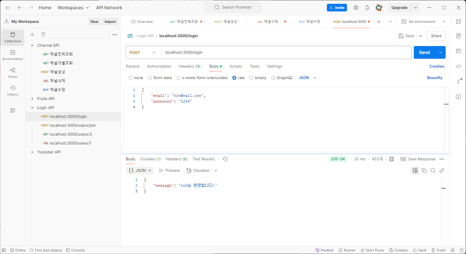This screenshot has height=254, width=466.
Task: Open the response Cookies (1) tab
Action: point(151,159)
